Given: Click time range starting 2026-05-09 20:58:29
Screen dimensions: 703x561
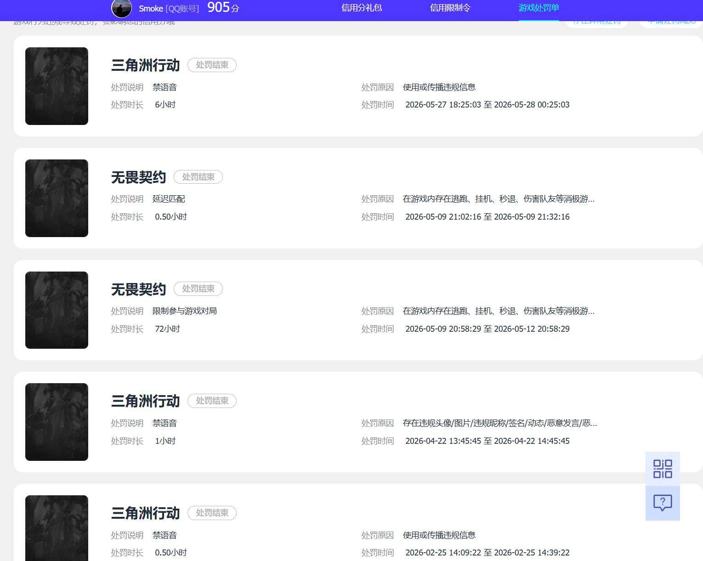Looking at the screenshot, I should coord(488,329).
